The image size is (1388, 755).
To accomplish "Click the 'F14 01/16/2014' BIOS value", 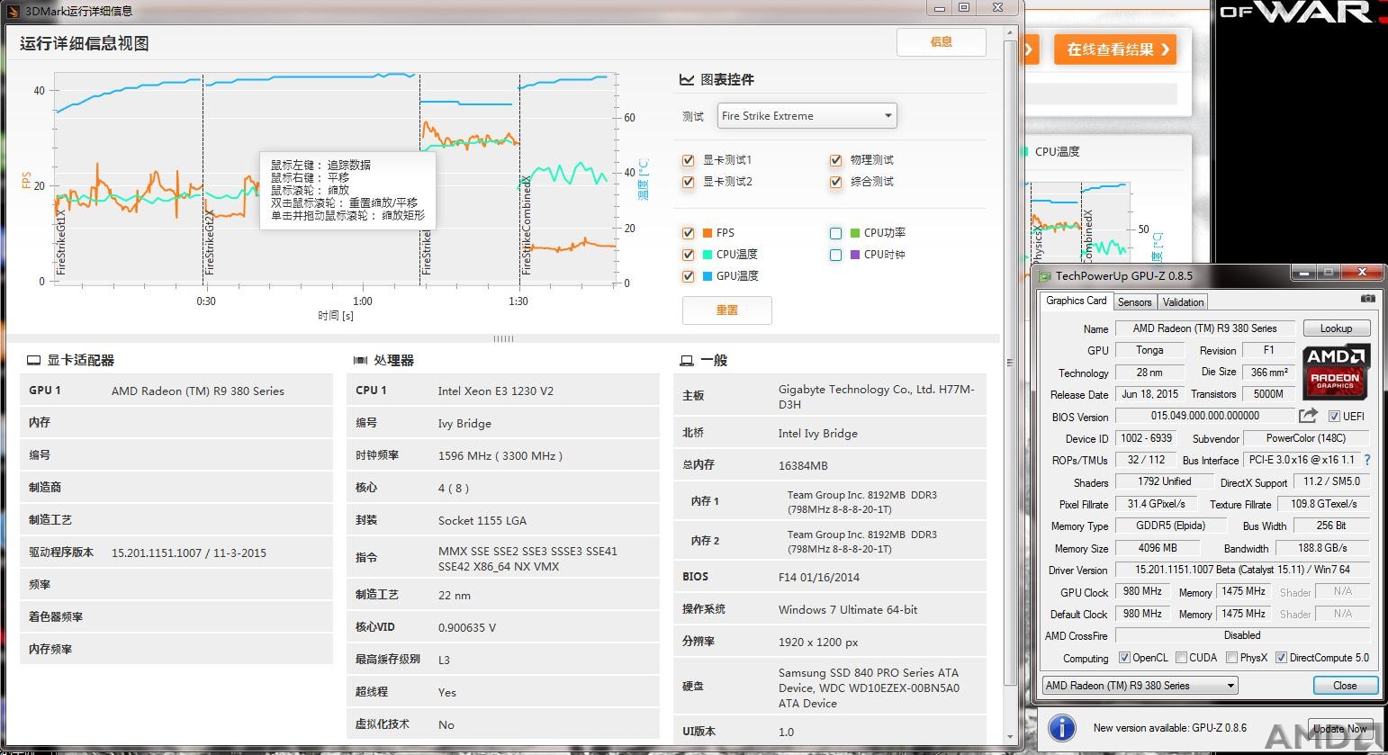I will [819, 577].
